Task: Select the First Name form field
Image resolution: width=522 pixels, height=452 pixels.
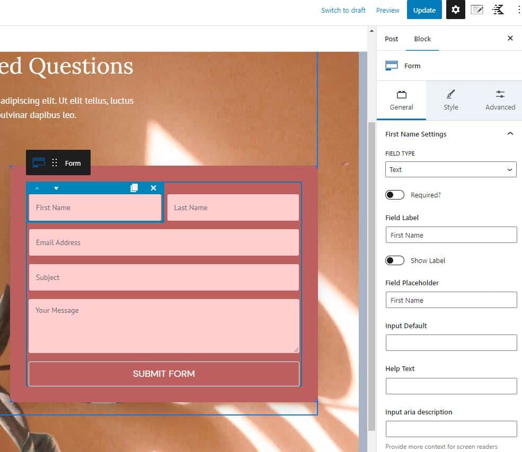Action: tap(95, 207)
